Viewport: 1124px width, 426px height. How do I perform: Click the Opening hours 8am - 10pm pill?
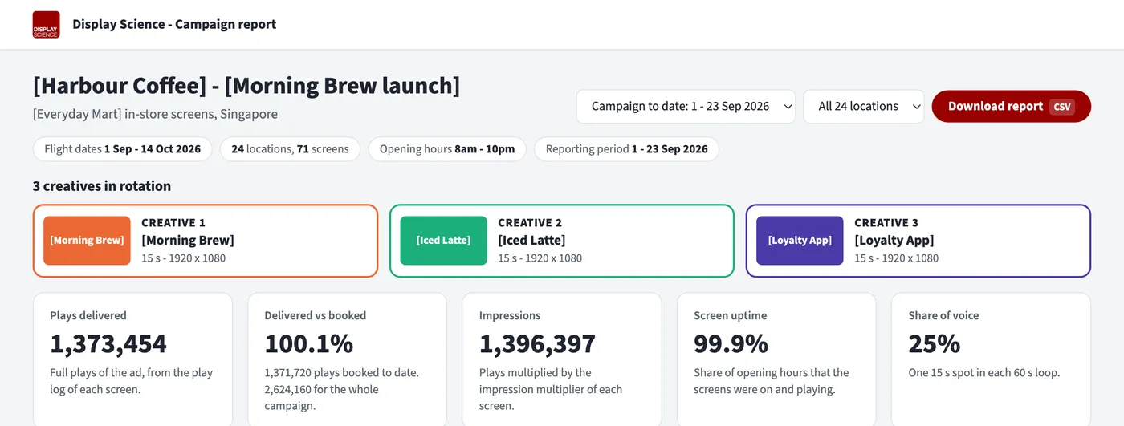pos(447,149)
